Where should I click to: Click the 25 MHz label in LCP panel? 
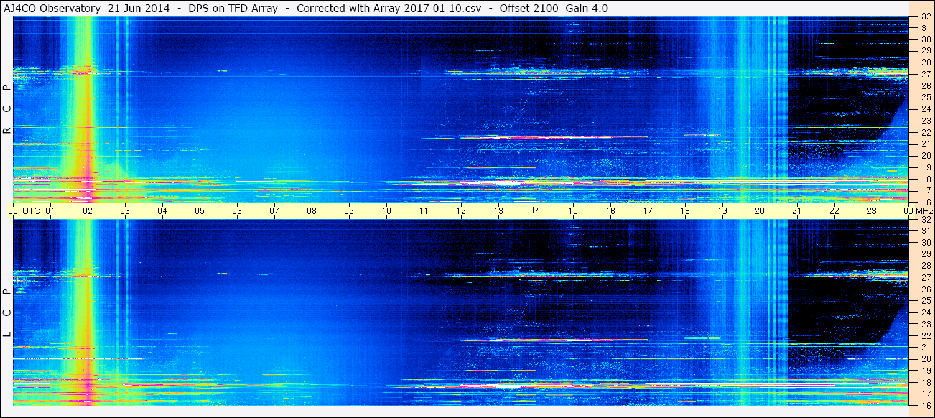click(925, 300)
